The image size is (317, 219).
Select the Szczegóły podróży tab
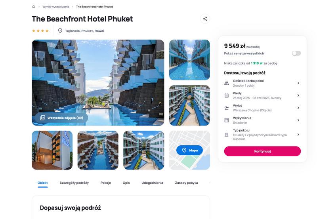coord(74,183)
